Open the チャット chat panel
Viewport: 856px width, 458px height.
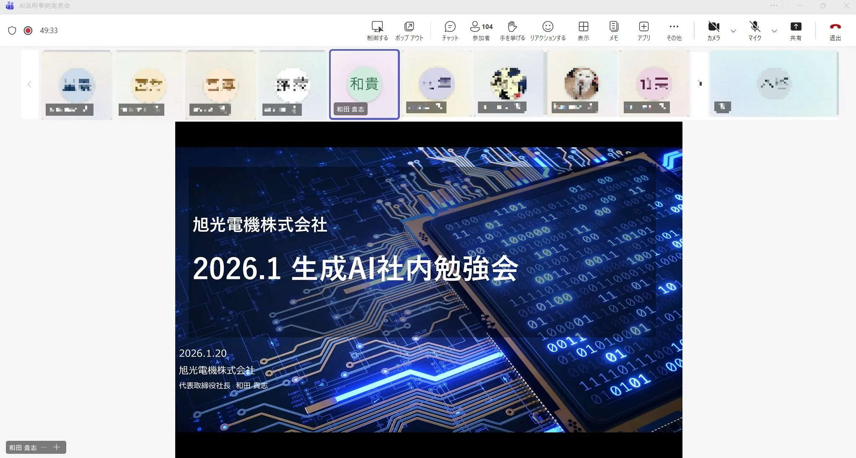(x=450, y=31)
